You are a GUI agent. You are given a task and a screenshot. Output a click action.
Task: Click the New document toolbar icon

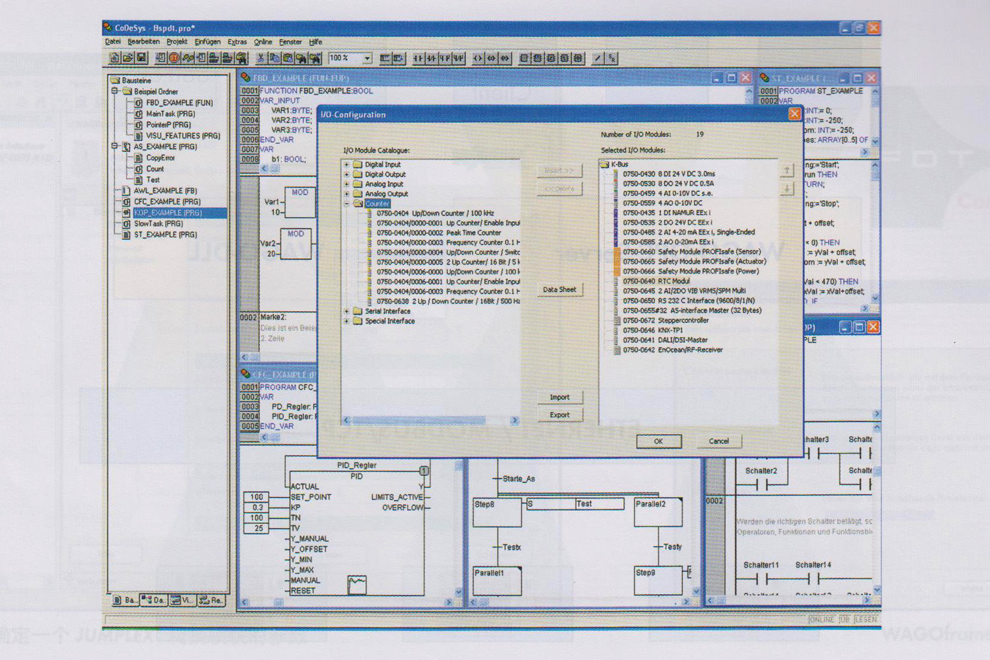pos(115,58)
